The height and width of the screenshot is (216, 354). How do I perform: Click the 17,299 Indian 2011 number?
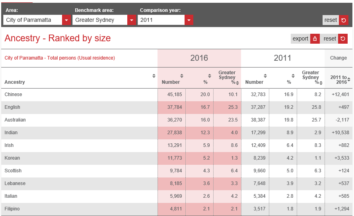[258, 133]
